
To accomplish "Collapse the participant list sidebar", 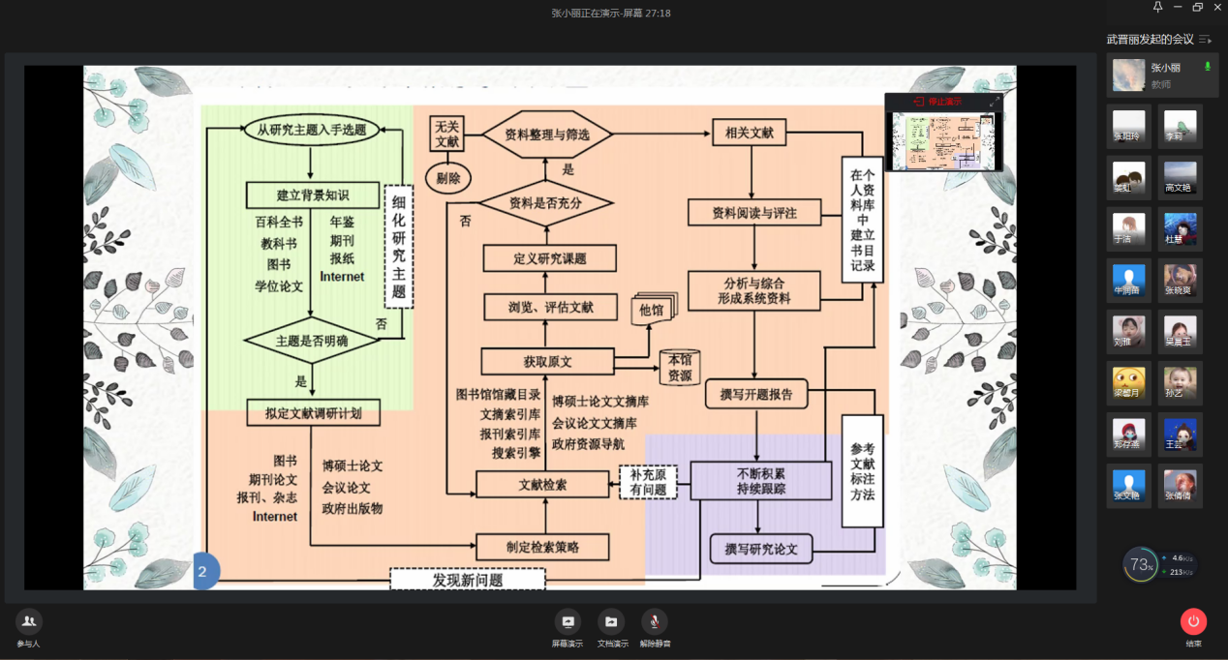I will [1205, 40].
